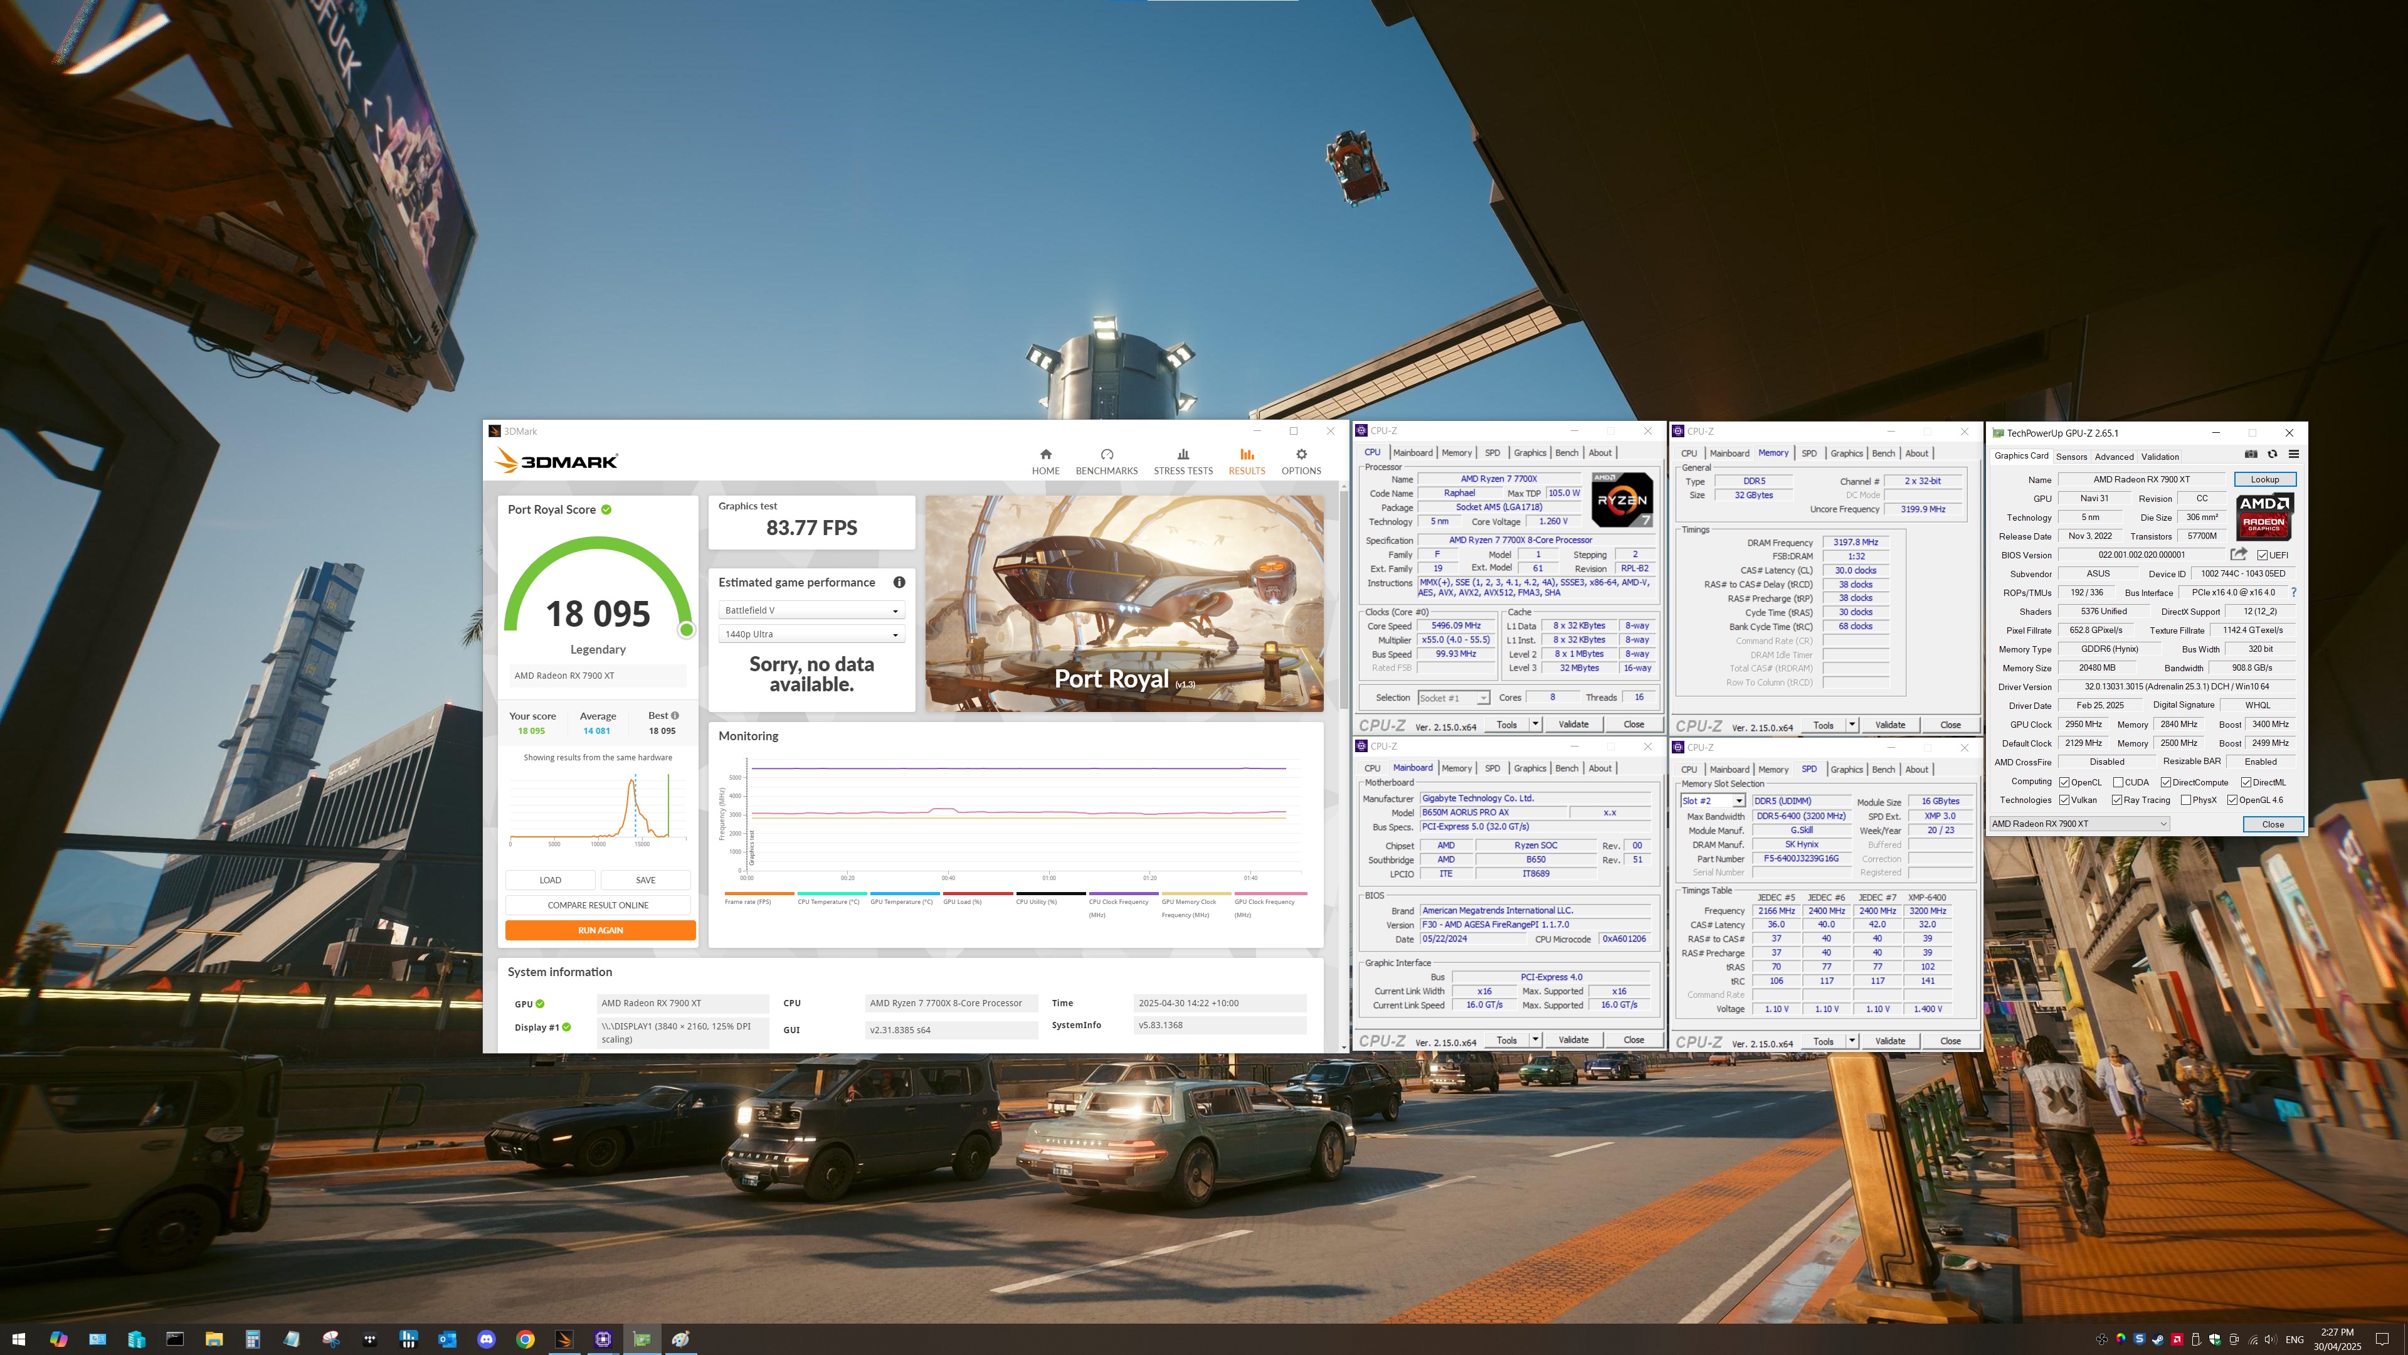Expand Tools arrow in CPU-Z Memory window
The width and height of the screenshot is (2408, 1355).
[1852, 725]
